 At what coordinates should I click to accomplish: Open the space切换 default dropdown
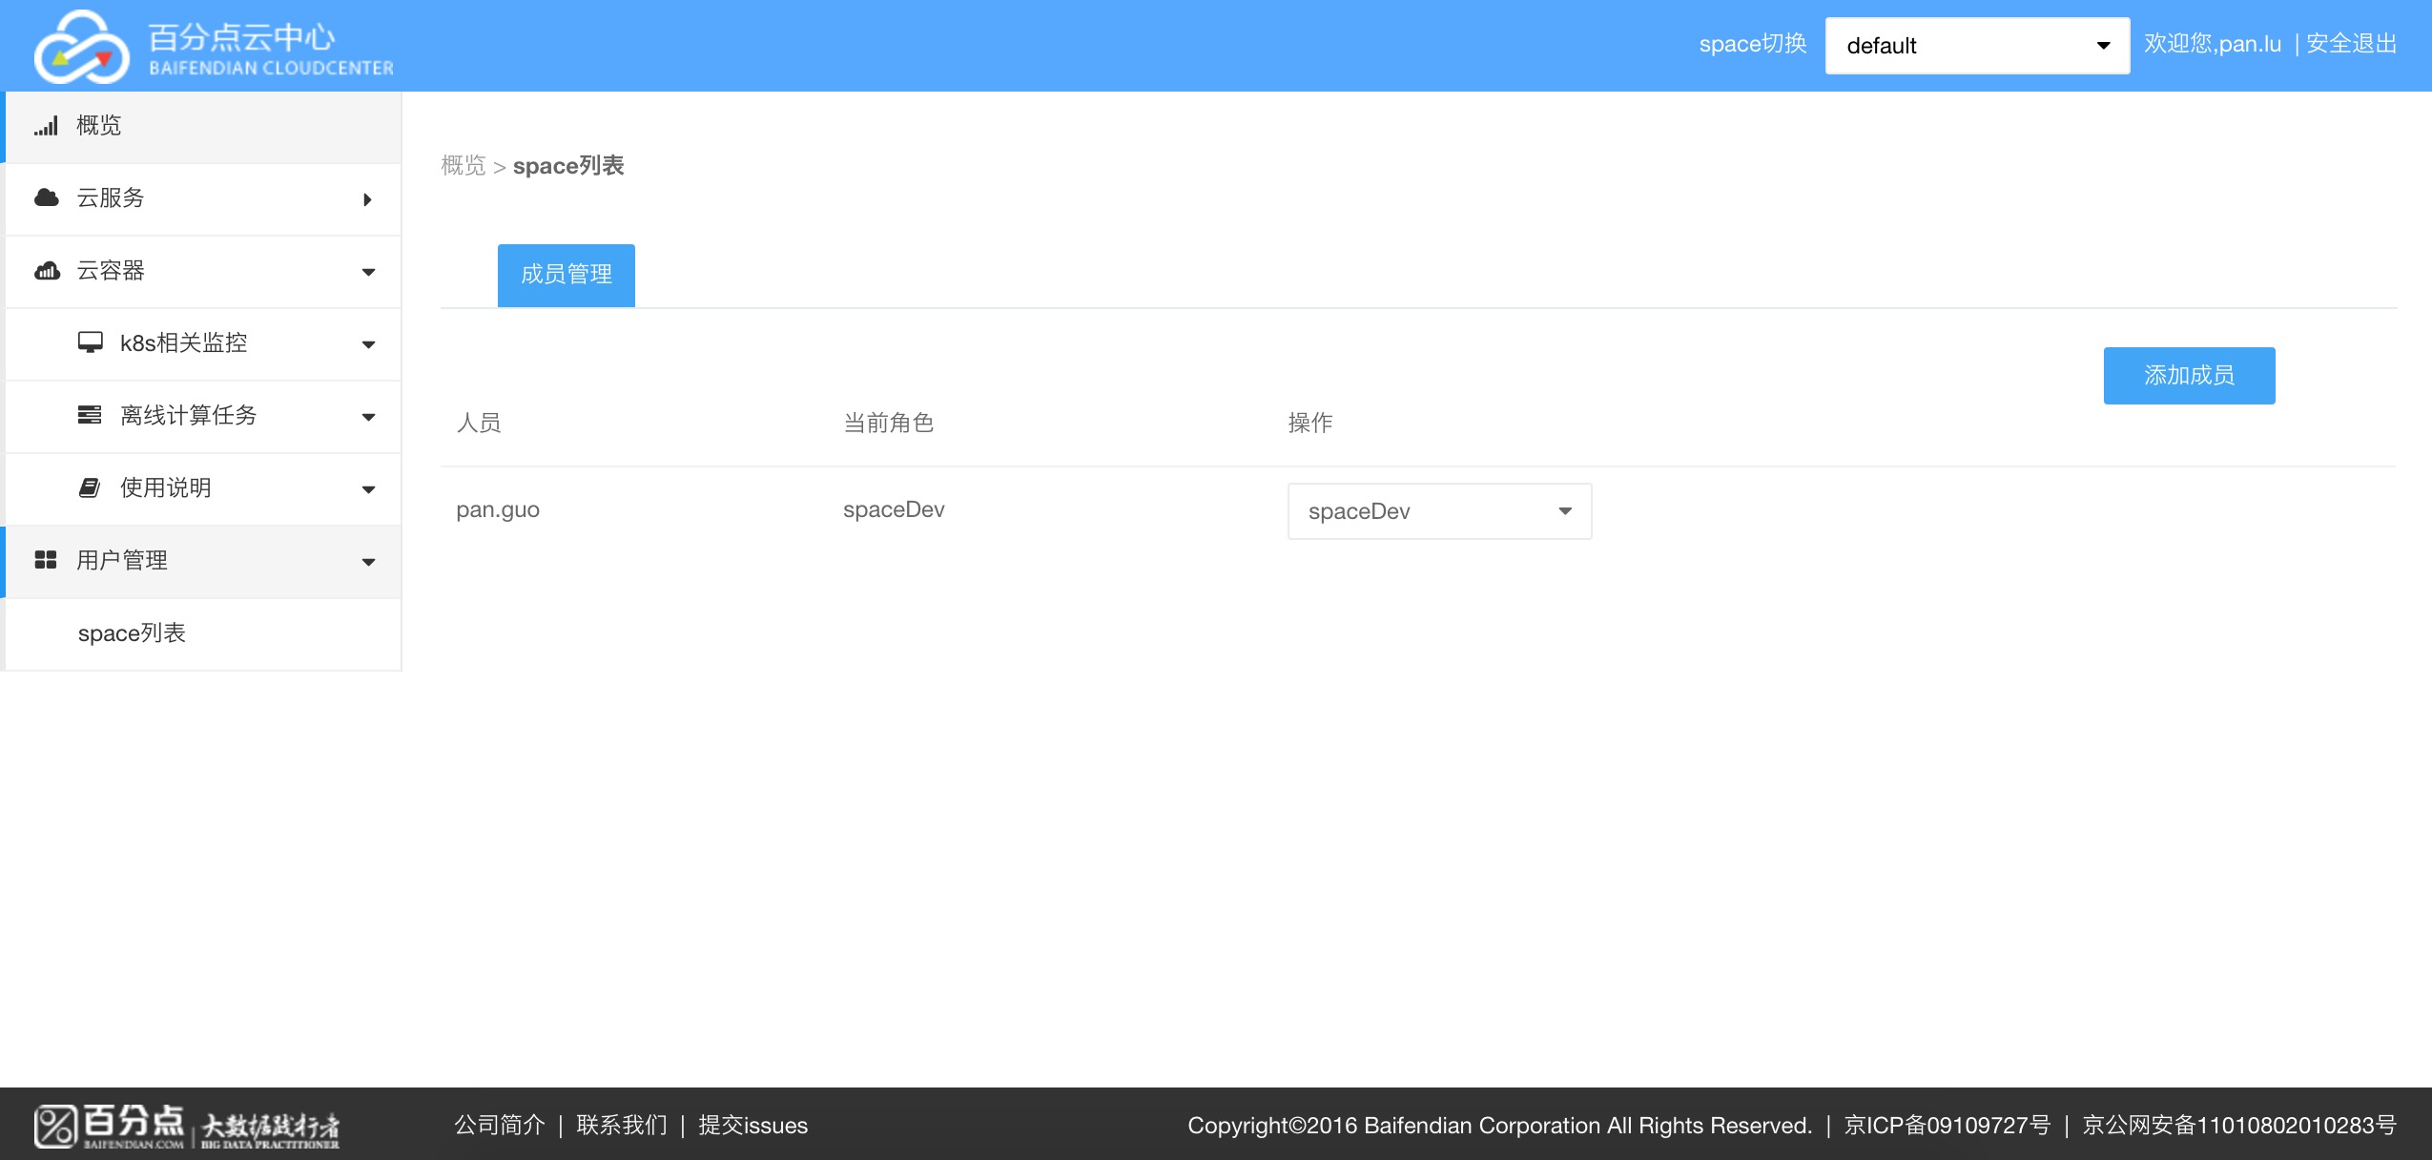click(x=1976, y=46)
